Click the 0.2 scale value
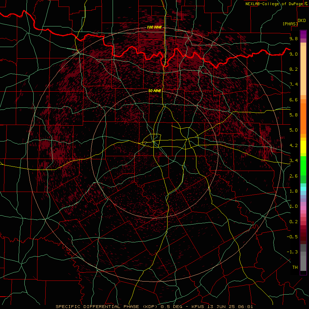The width and height of the screenshot is (309, 309). (x=294, y=222)
